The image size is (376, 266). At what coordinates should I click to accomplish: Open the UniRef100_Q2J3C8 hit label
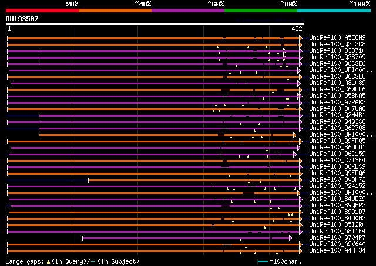pos(337,44)
